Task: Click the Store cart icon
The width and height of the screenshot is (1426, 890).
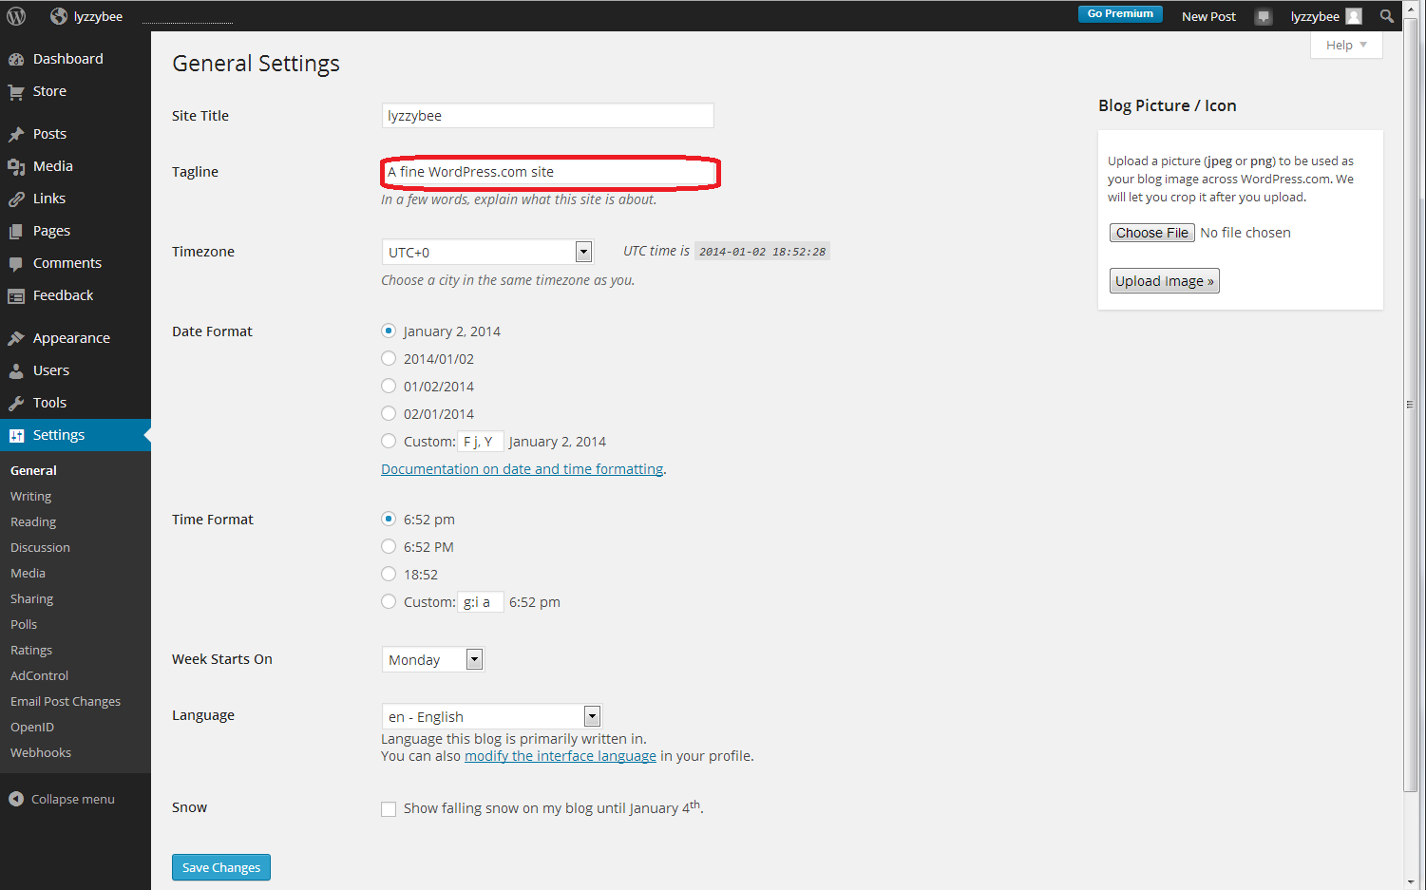Action: [16, 92]
